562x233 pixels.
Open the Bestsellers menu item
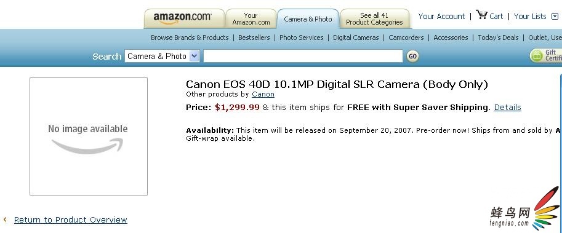coord(254,38)
